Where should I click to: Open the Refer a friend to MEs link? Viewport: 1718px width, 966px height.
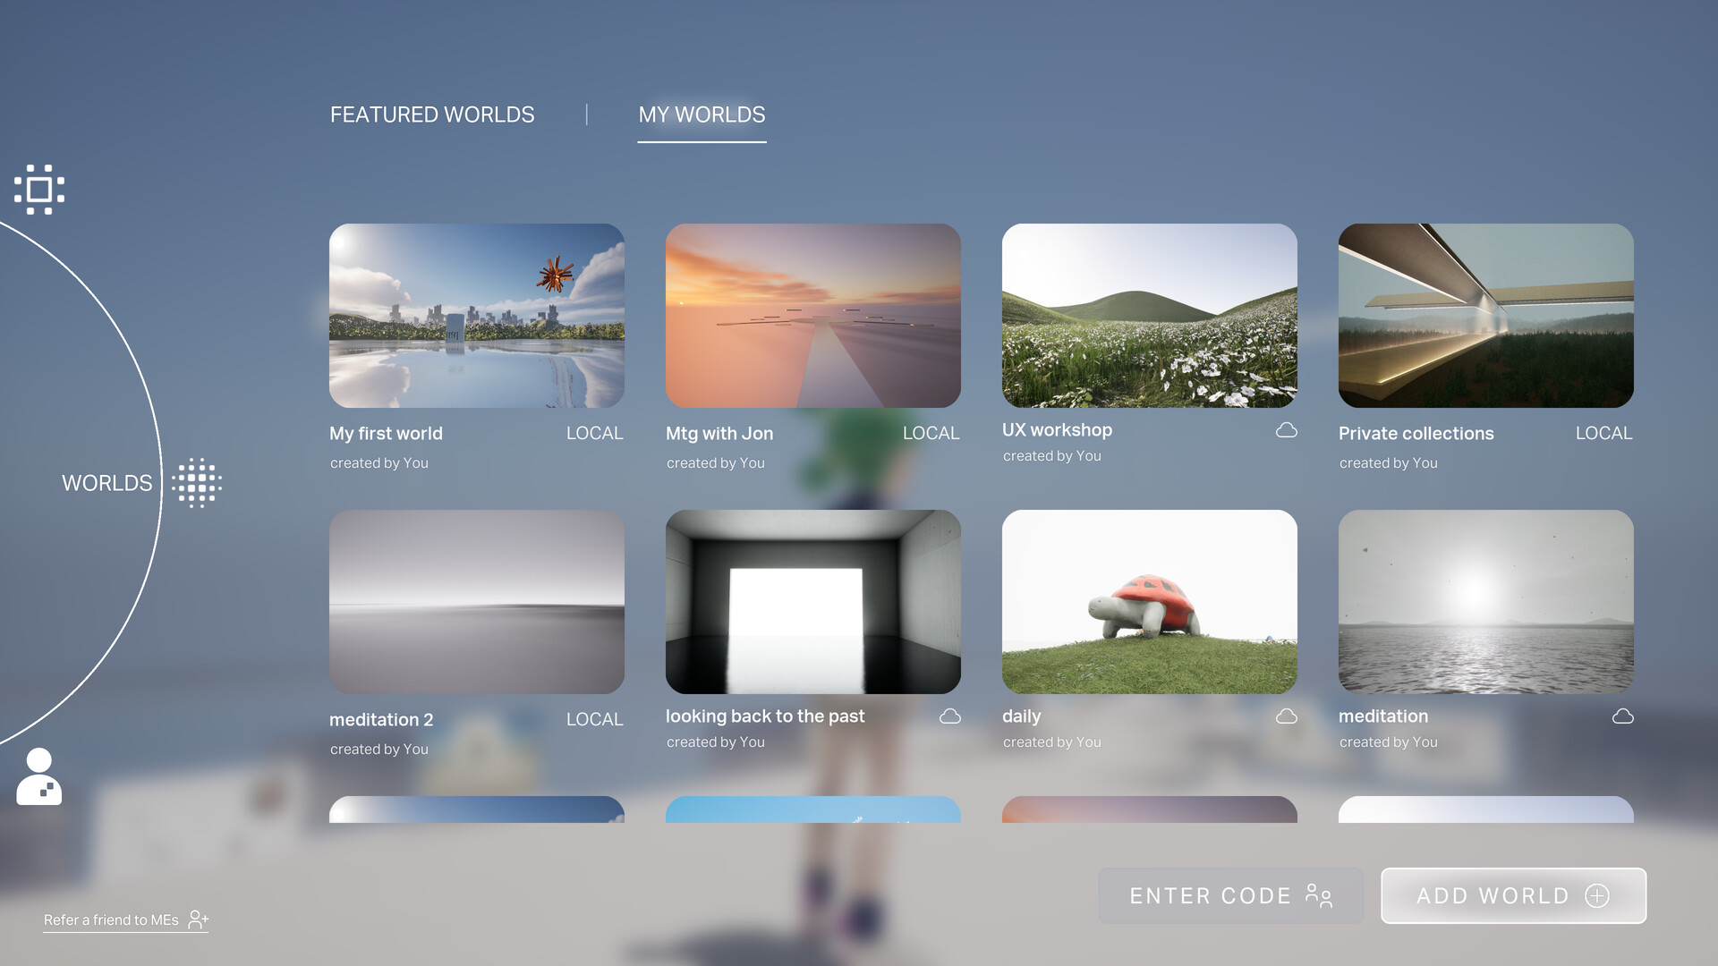point(112,919)
